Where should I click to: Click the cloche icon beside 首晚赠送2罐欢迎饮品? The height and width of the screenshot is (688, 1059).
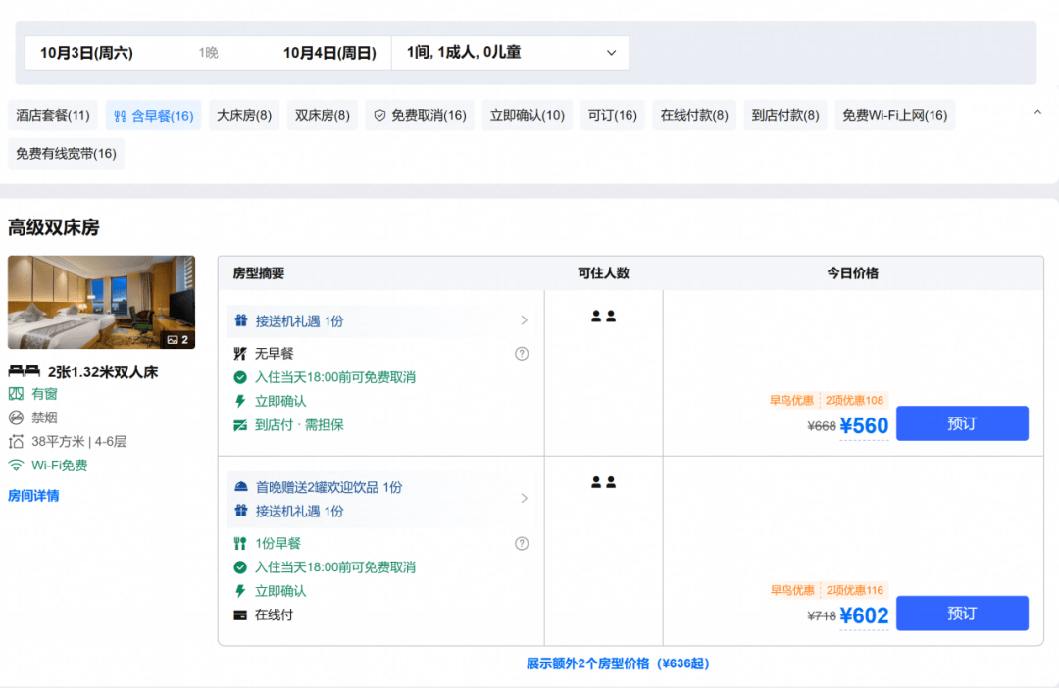pyautogui.click(x=241, y=487)
